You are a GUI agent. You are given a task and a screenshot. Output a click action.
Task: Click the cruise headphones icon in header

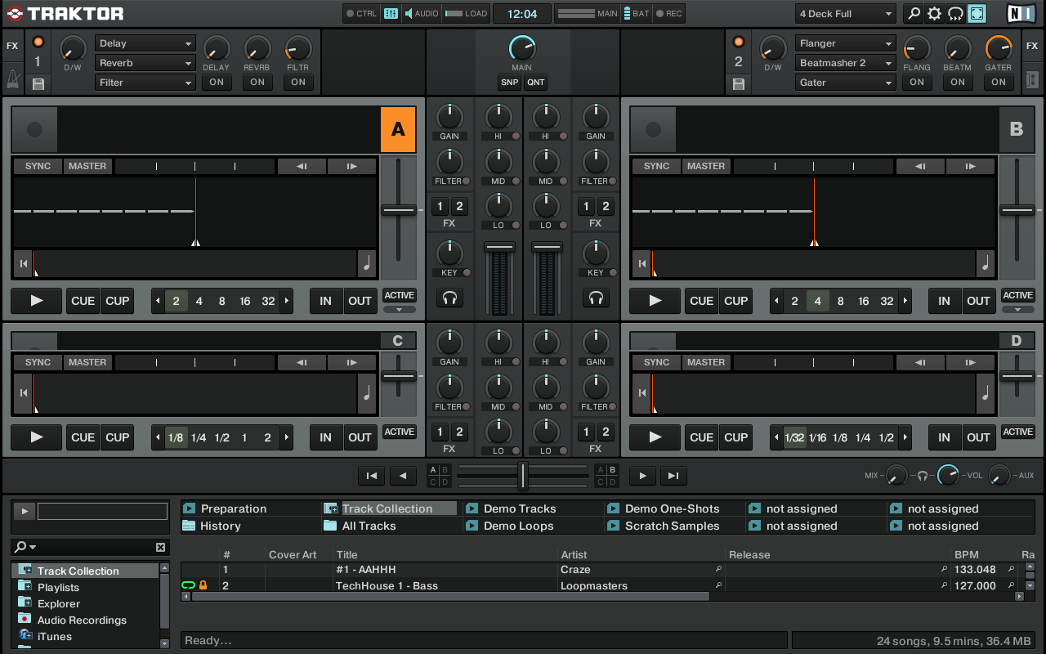pyautogui.click(x=955, y=13)
